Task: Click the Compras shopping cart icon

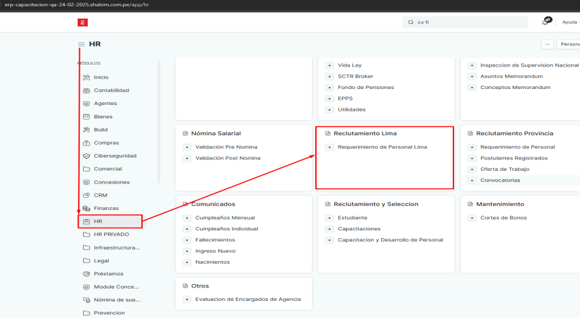Action: click(86, 143)
